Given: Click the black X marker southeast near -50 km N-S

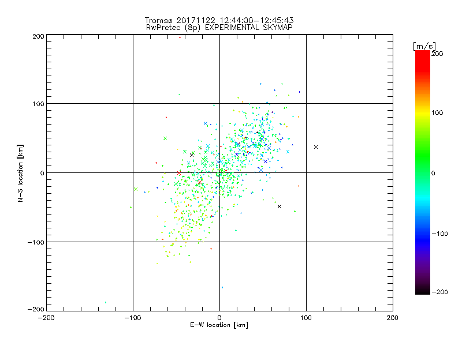Looking at the screenshot, I should [280, 206].
